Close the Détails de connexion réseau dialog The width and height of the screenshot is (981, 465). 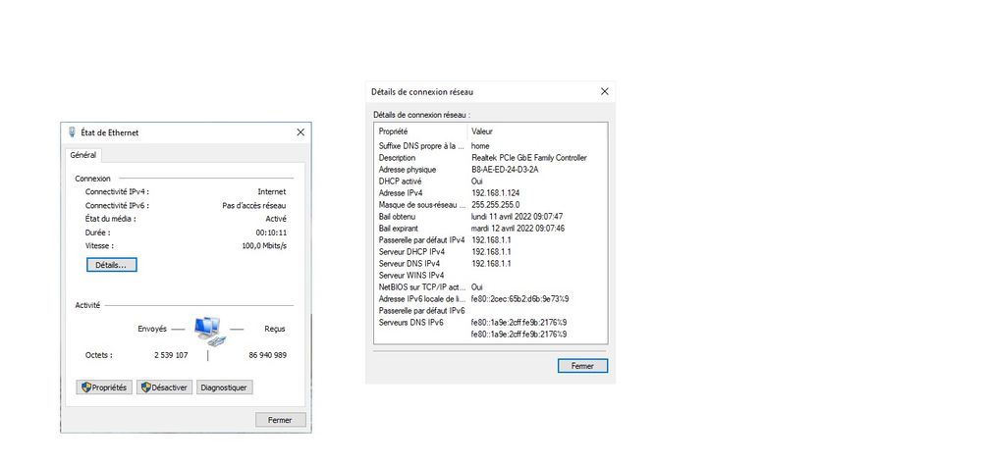tap(604, 91)
